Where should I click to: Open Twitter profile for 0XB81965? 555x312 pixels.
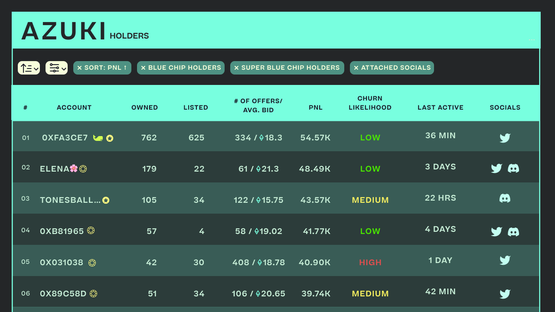(496, 231)
